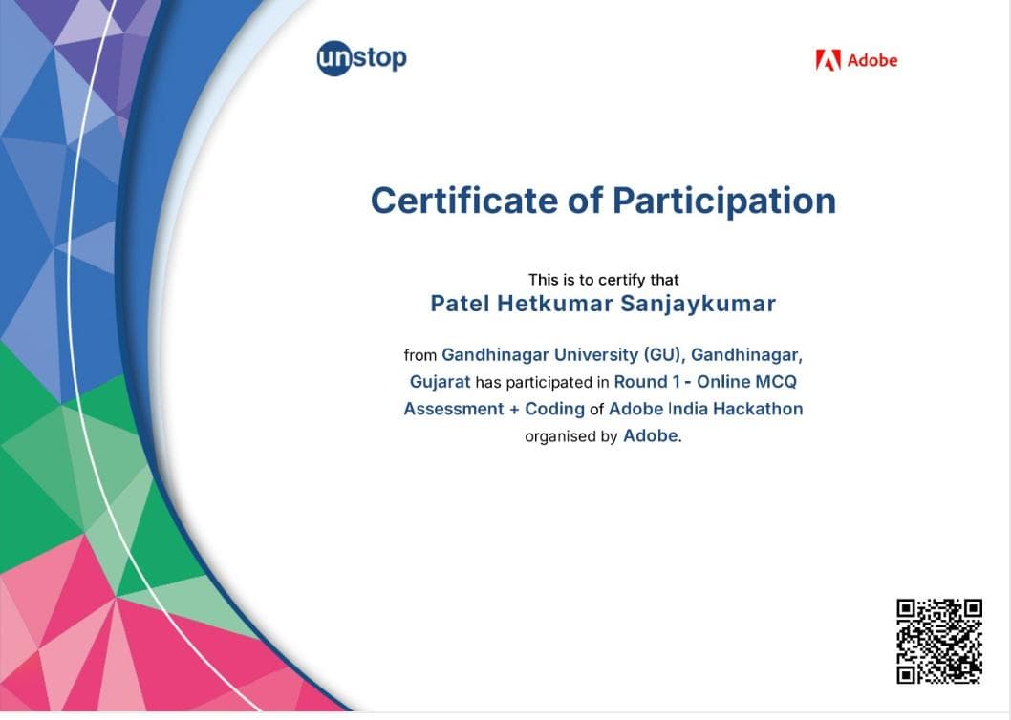Click the name Patel Hetkumar Sanjaykumar
The image size is (1011, 720).
pos(603,304)
